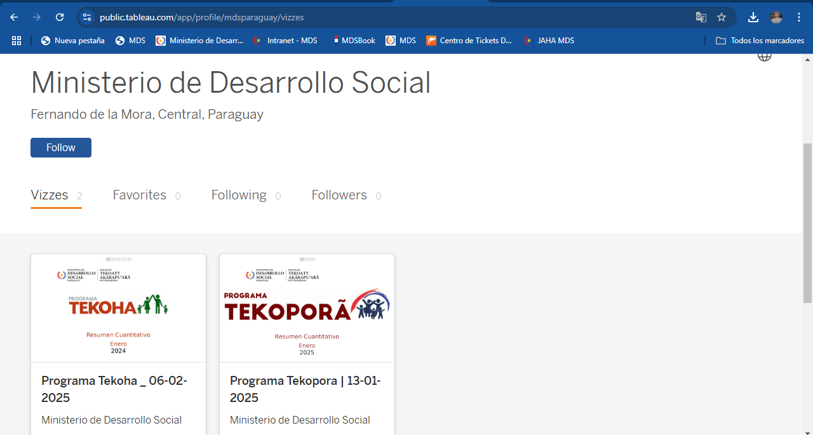Open the Chrome three-dot menu

click(799, 17)
